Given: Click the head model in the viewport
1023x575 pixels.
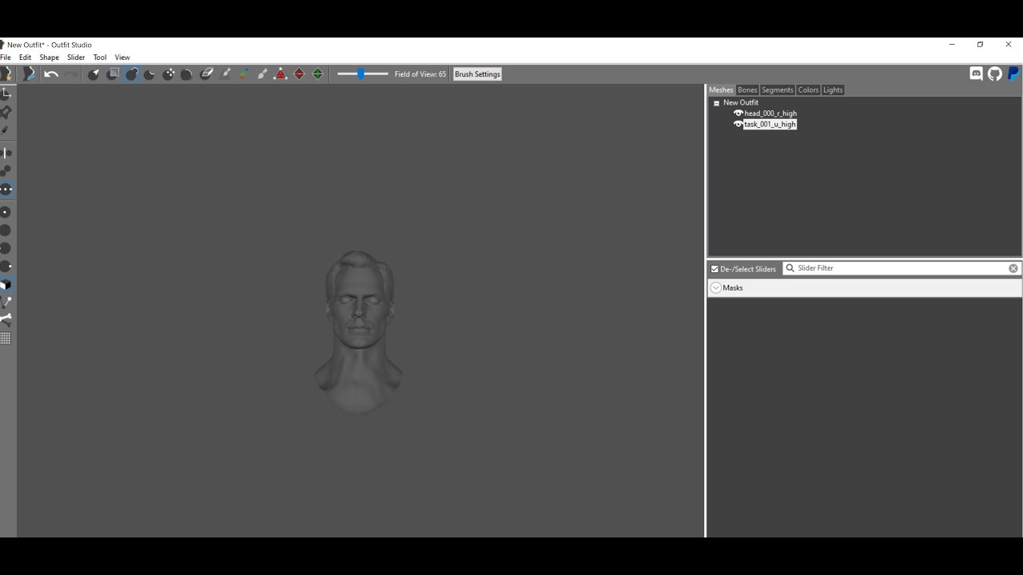Looking at the screenshot, I should click(x=359, y=332).
